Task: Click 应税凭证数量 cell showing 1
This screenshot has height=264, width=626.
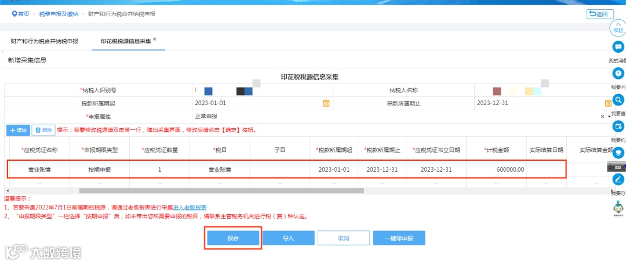Action: tap(160, 169)
